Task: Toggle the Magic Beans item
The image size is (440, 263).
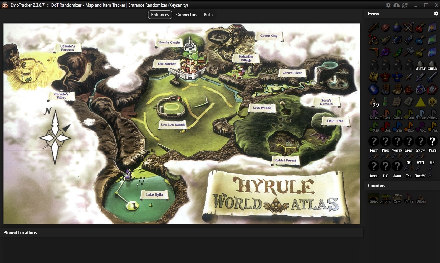Action: [397, 52]
